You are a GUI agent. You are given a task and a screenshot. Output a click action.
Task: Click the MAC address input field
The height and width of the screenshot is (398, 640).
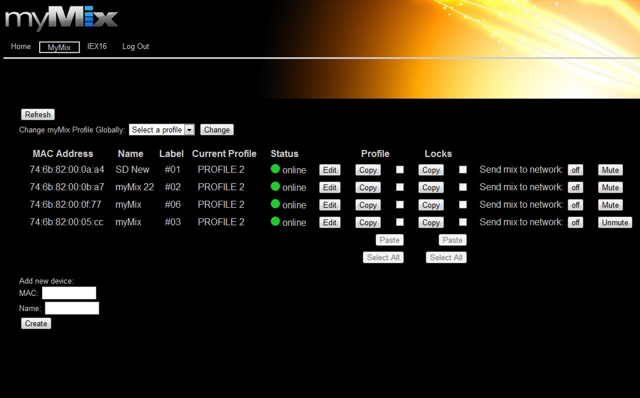click(x=69, y=293)
